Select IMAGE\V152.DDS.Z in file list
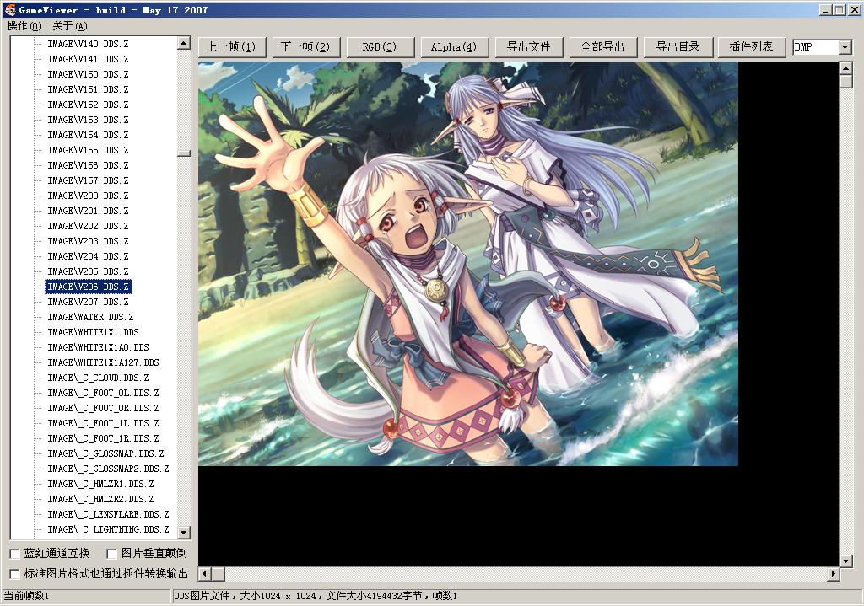Viewport: 864px width, 606px height. click(88, 105)
